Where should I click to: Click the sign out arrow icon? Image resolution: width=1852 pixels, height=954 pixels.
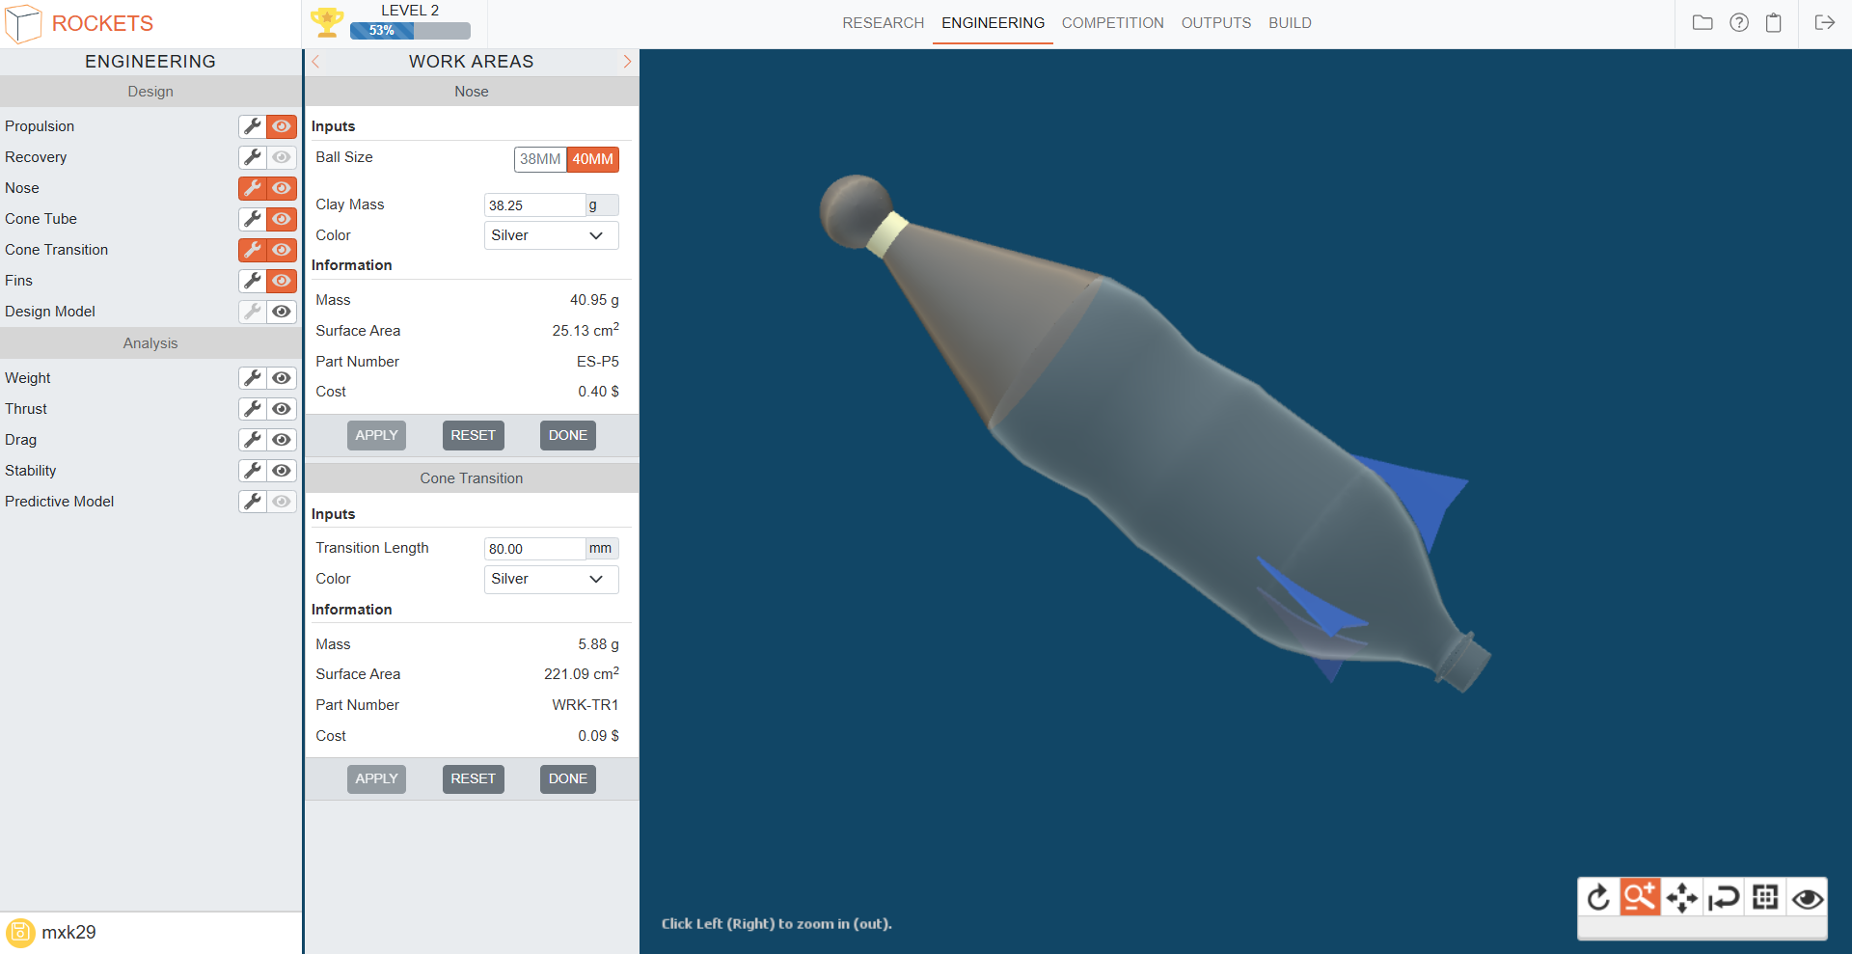pos(1824,23)
